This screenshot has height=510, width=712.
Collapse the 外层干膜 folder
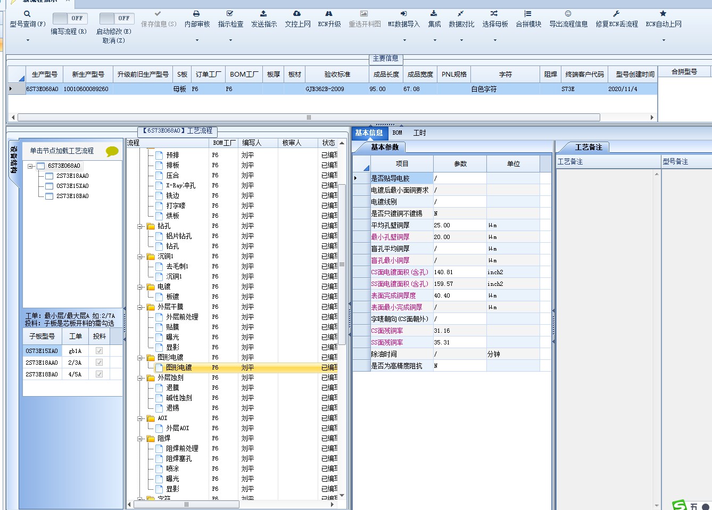pyautogui.click(x=140, y=307)
